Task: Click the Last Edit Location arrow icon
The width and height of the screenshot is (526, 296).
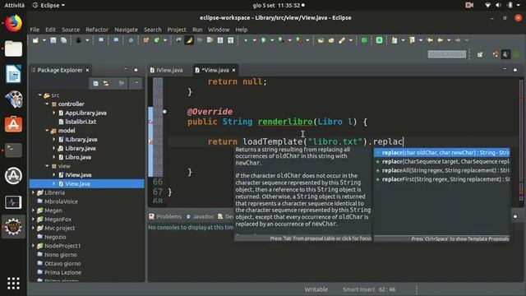Action: 430,40
